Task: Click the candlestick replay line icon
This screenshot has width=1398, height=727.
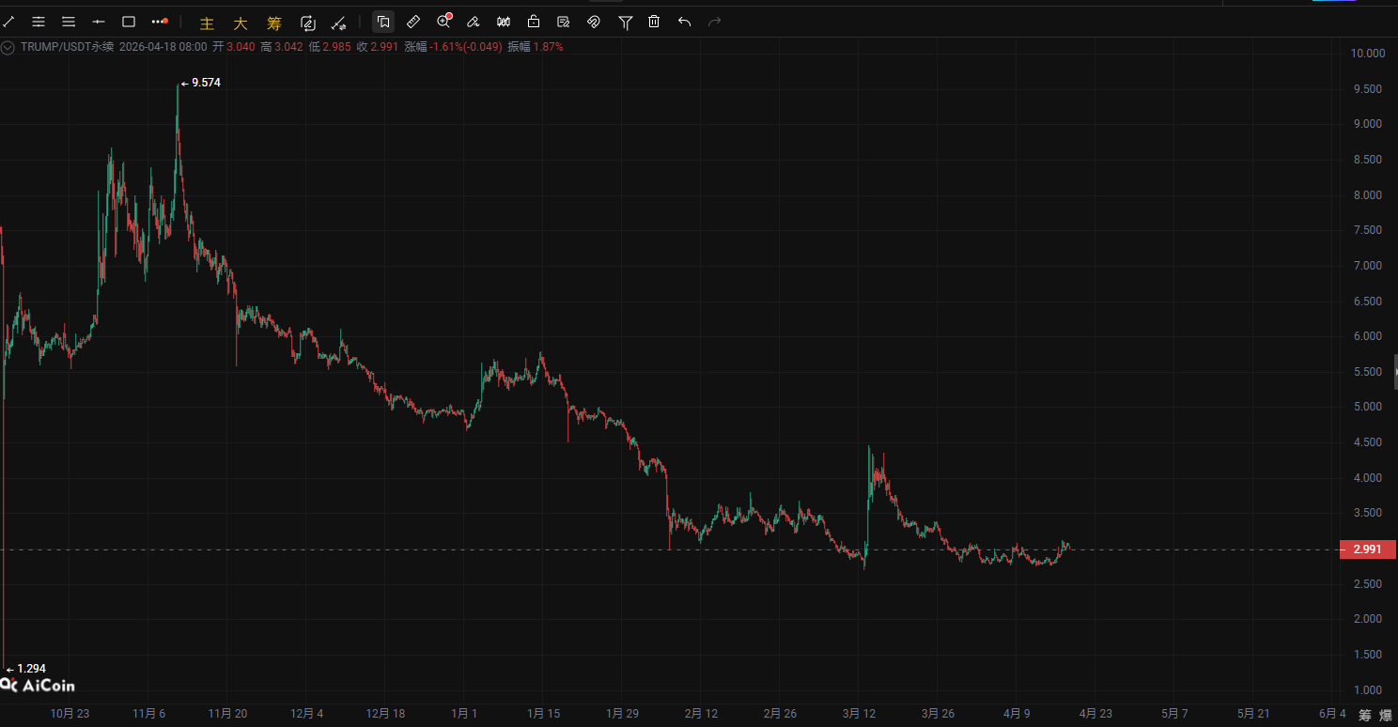Action: [x=338, y=22]
